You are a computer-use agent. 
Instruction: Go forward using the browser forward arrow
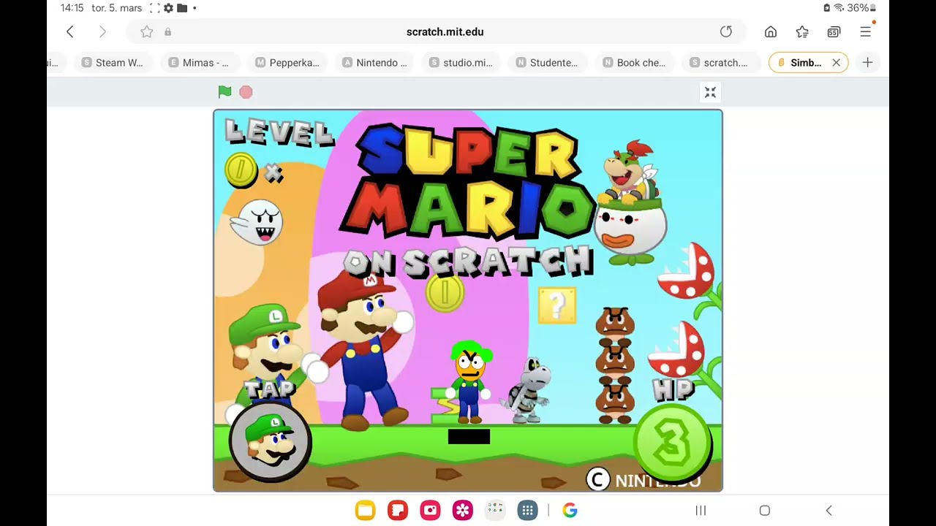[102, 31]
